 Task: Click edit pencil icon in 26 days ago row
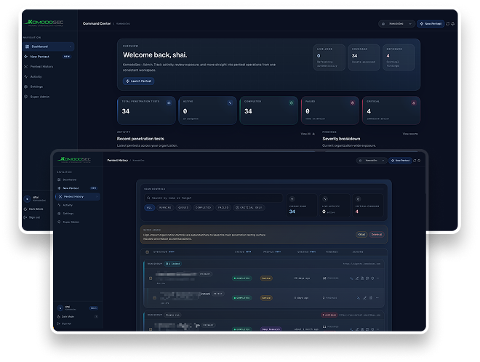[356, 278]
